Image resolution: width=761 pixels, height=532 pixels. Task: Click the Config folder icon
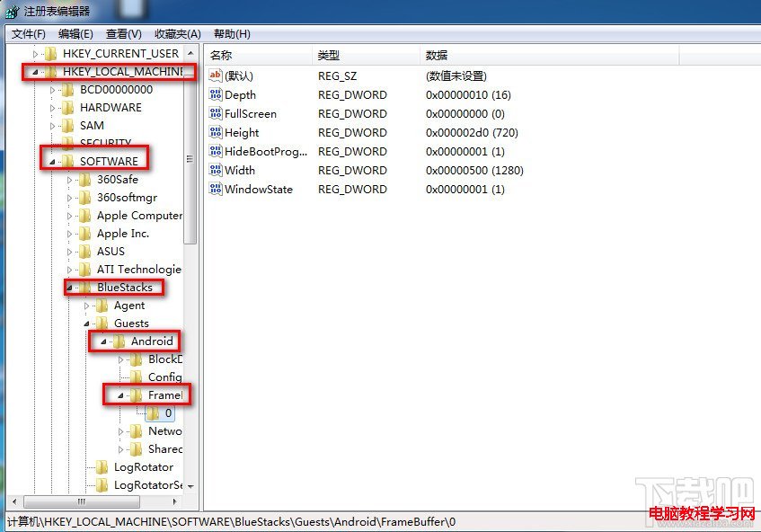click(x=137, y=377)
